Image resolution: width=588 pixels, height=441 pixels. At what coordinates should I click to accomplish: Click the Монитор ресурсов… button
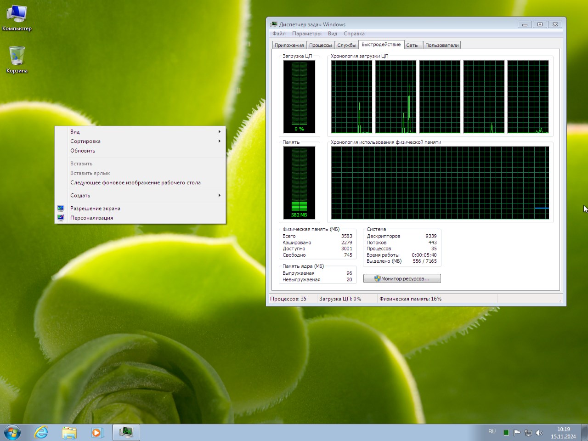[402, 278]
